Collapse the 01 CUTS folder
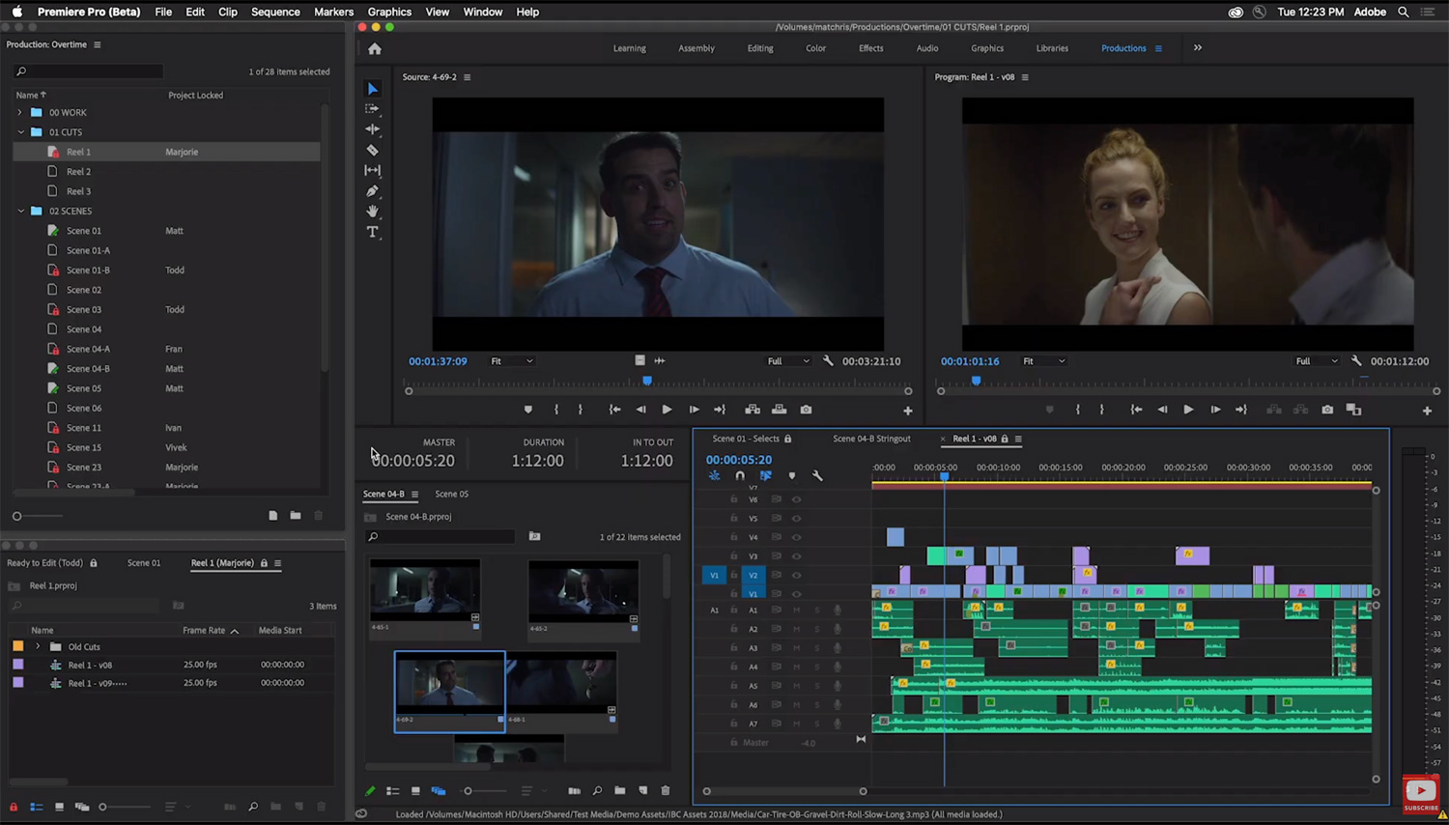The height and width of the screenshot is (825, 1449). 21,132
